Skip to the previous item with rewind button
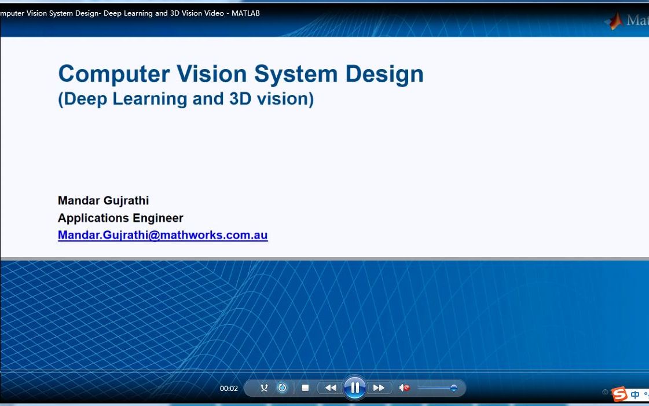 pos(331,388)
